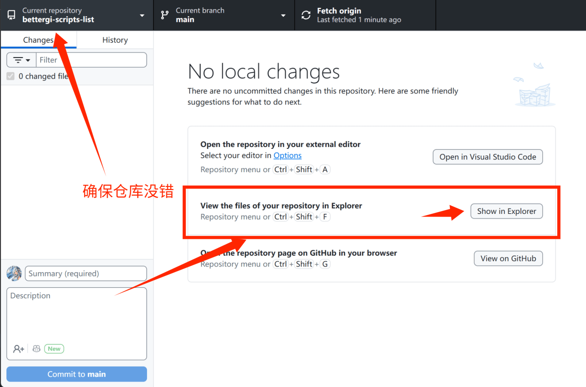This screenshot has width=586, height=387.
Task: Click the add co-authors icon
Action: tap(18, 349)
